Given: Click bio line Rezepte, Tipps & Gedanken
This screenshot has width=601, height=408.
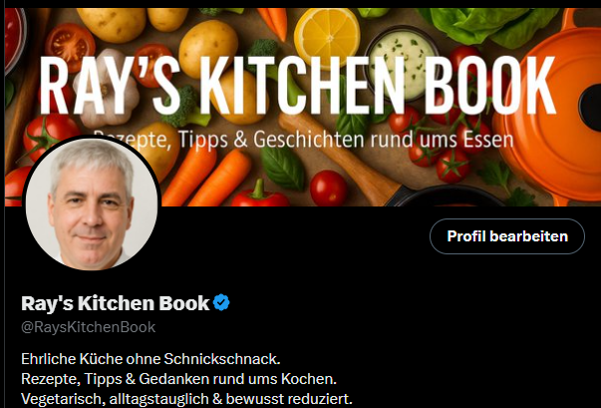Looking at the screenshot, I should pos(178,379).
